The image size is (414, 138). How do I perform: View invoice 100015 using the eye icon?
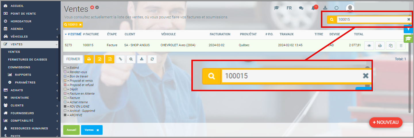[369, 45]
